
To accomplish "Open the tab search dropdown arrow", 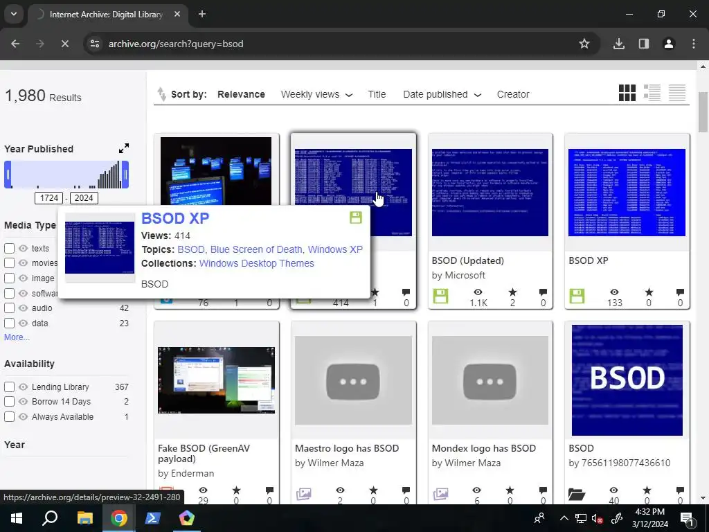I will [x=14, y=14].
